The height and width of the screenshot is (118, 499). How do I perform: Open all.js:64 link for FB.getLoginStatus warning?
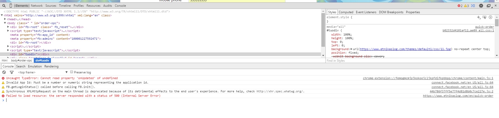tap(462, 87)
